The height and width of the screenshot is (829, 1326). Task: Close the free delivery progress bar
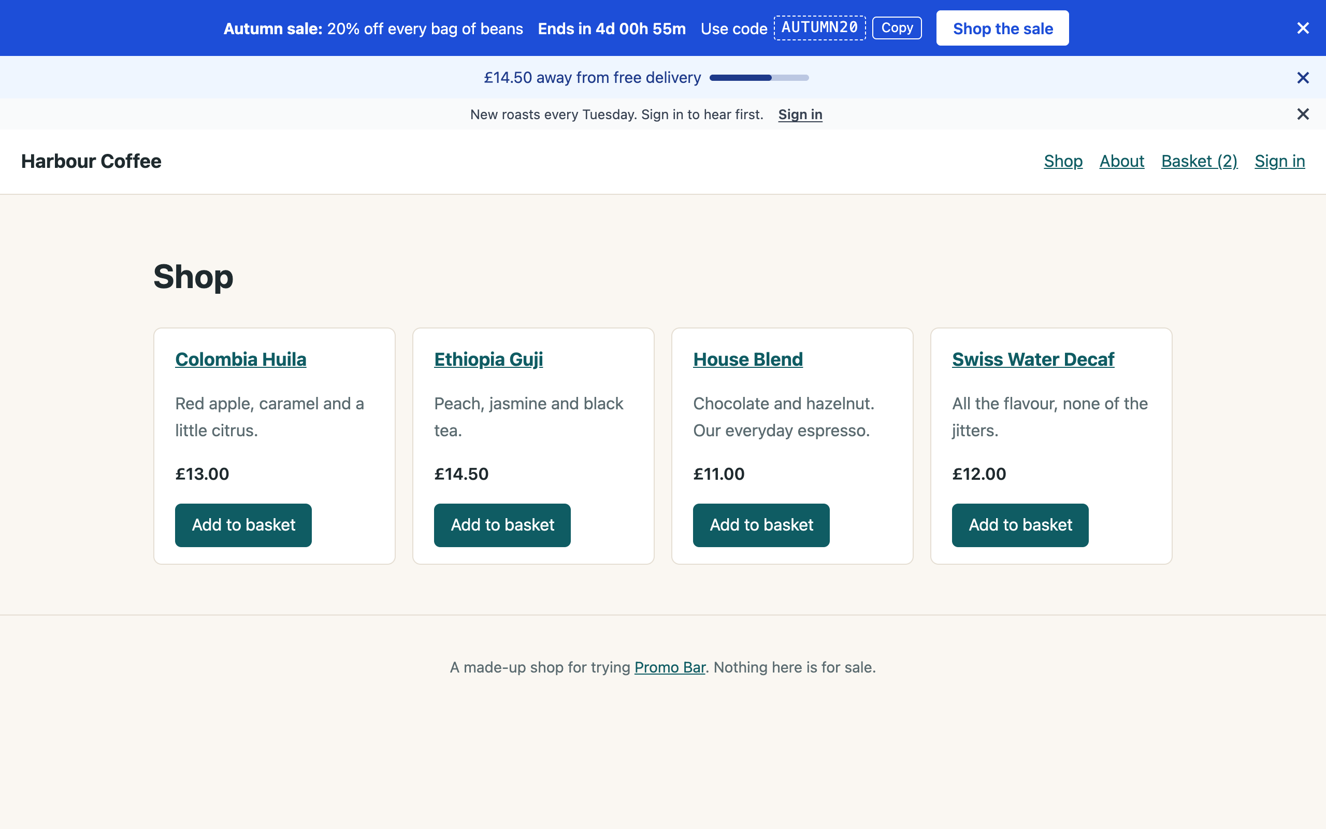coord(1303,78)
